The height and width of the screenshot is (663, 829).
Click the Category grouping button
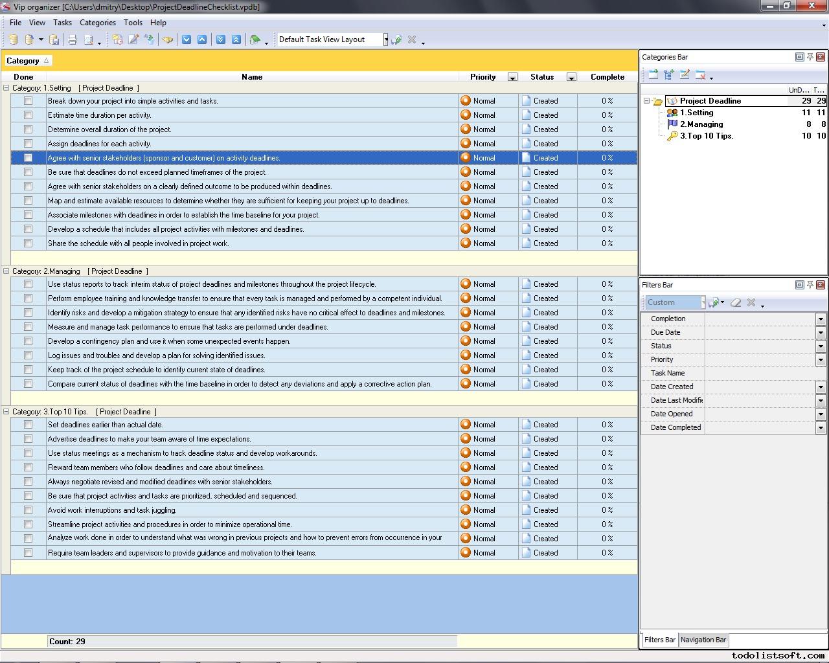(28, 61)
